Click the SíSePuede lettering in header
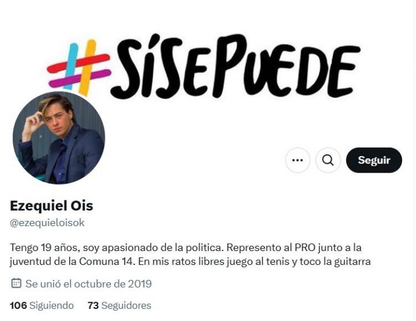Screen dimensions: 416x321 [236, 66]
